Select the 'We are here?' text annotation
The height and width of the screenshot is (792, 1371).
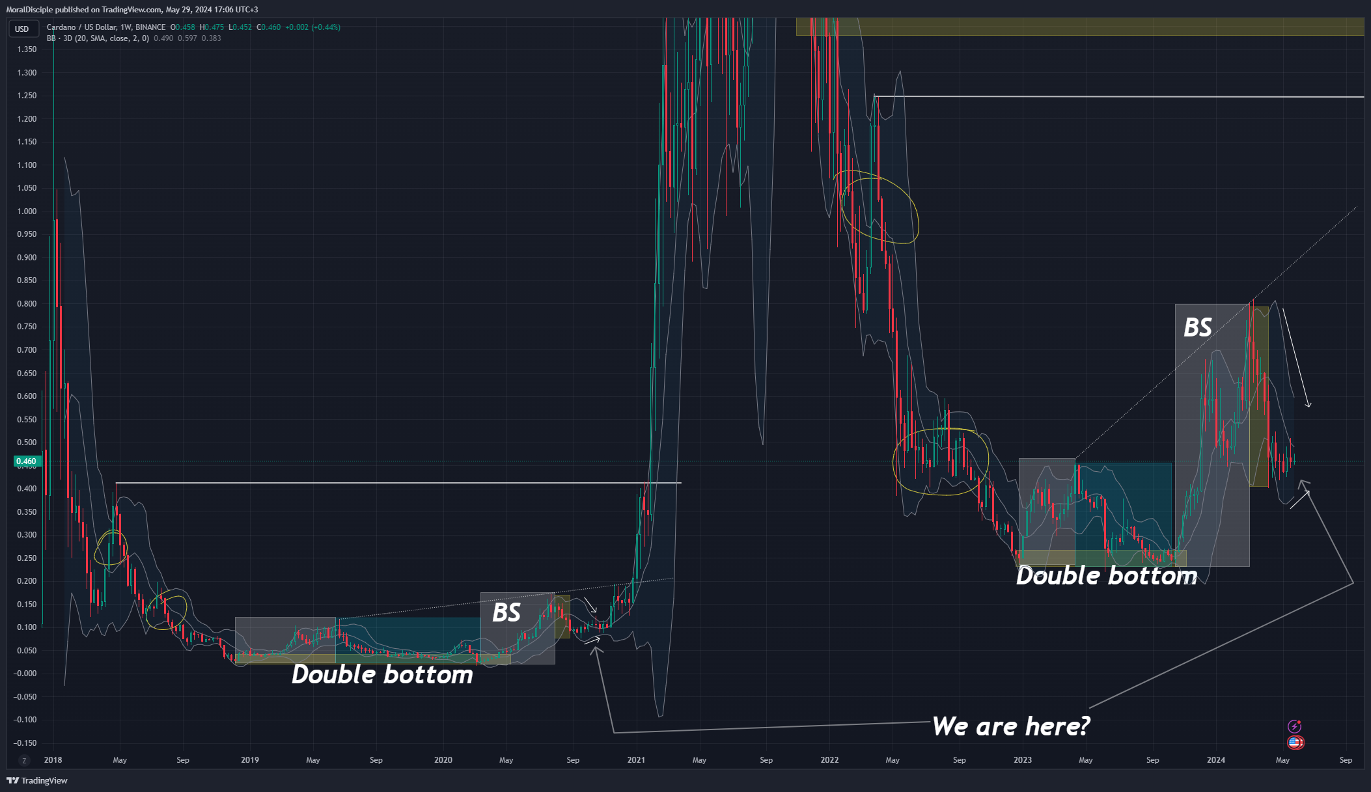click(1010, 726)
